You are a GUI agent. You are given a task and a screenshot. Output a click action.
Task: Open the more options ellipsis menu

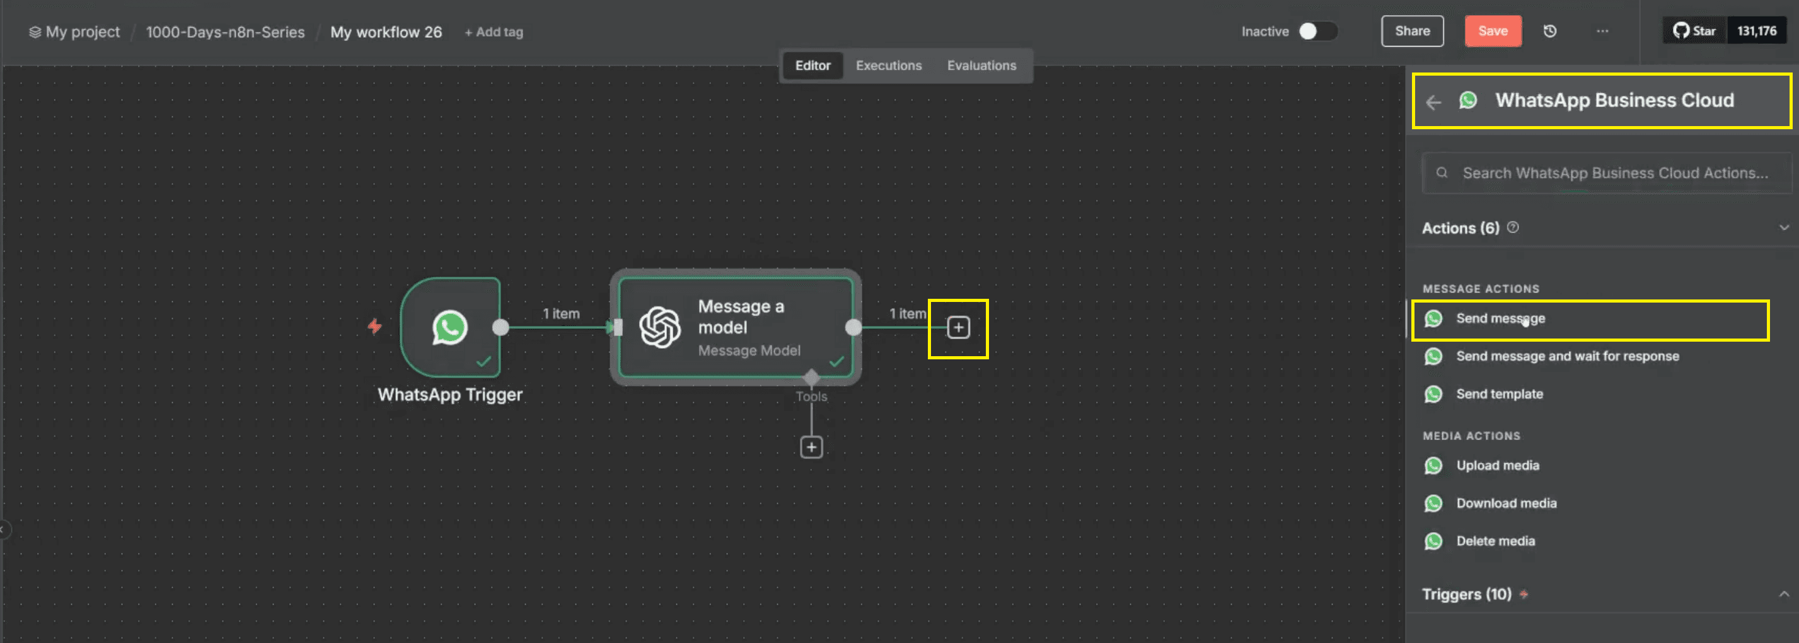[x=1602, y=31]
